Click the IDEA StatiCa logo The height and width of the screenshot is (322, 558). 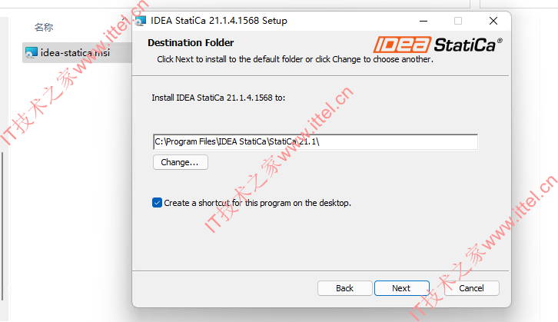point(438,45)
